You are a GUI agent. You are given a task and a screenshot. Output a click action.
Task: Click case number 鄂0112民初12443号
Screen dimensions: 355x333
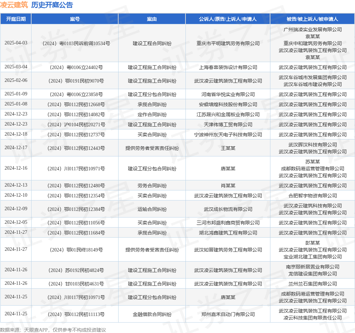(x=76, y=148)
